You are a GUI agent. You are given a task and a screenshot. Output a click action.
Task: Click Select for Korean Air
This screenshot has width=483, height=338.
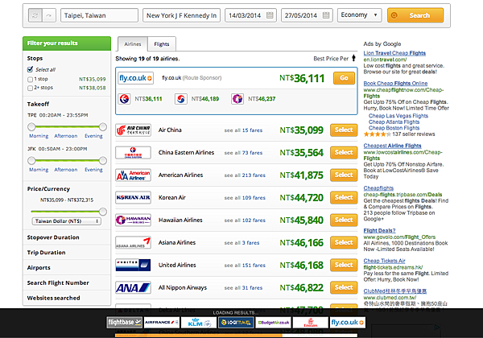(x=344, y=197)
